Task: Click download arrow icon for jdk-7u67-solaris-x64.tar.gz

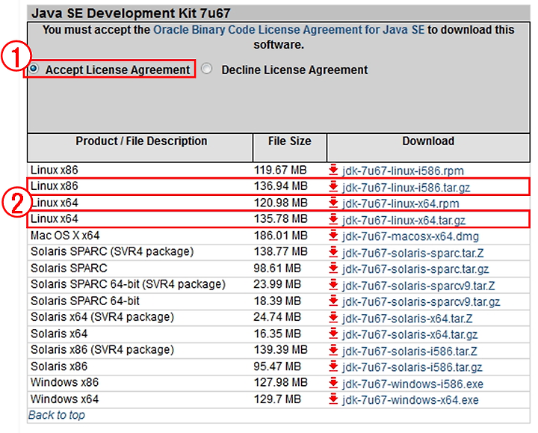Action: [333, 334]
